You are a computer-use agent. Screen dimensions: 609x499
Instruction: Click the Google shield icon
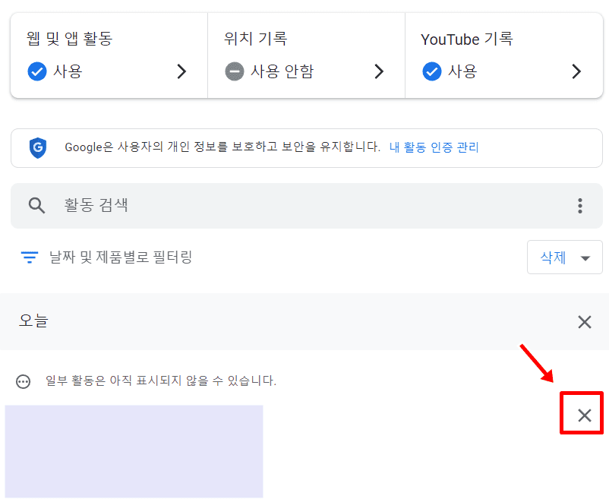pos(38,148)
